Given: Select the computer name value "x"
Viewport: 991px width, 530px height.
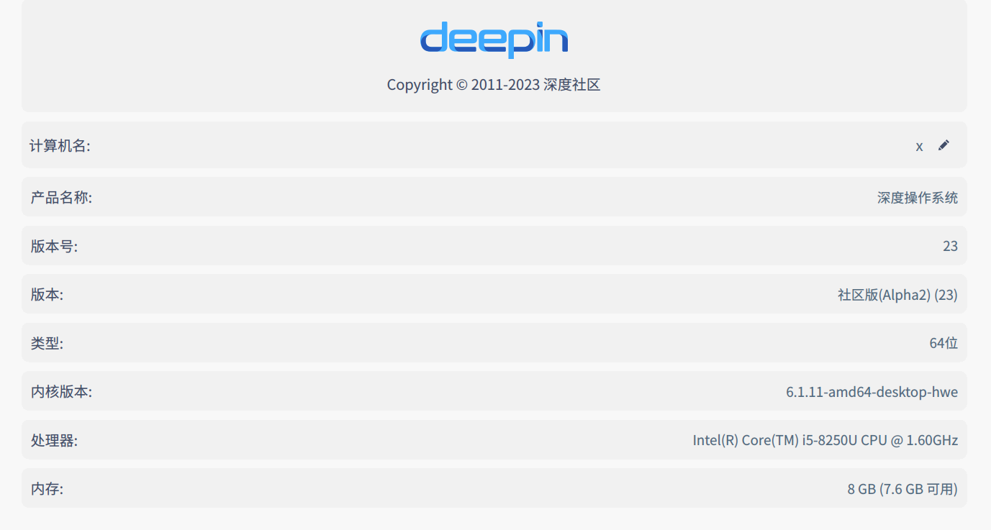Looking at the screenshot, I should coord(919,146).
